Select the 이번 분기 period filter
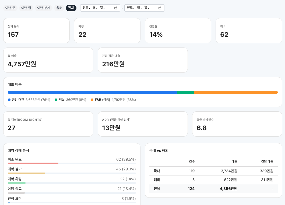This screenshot has width=285, height=205. [x=44, y=8]
